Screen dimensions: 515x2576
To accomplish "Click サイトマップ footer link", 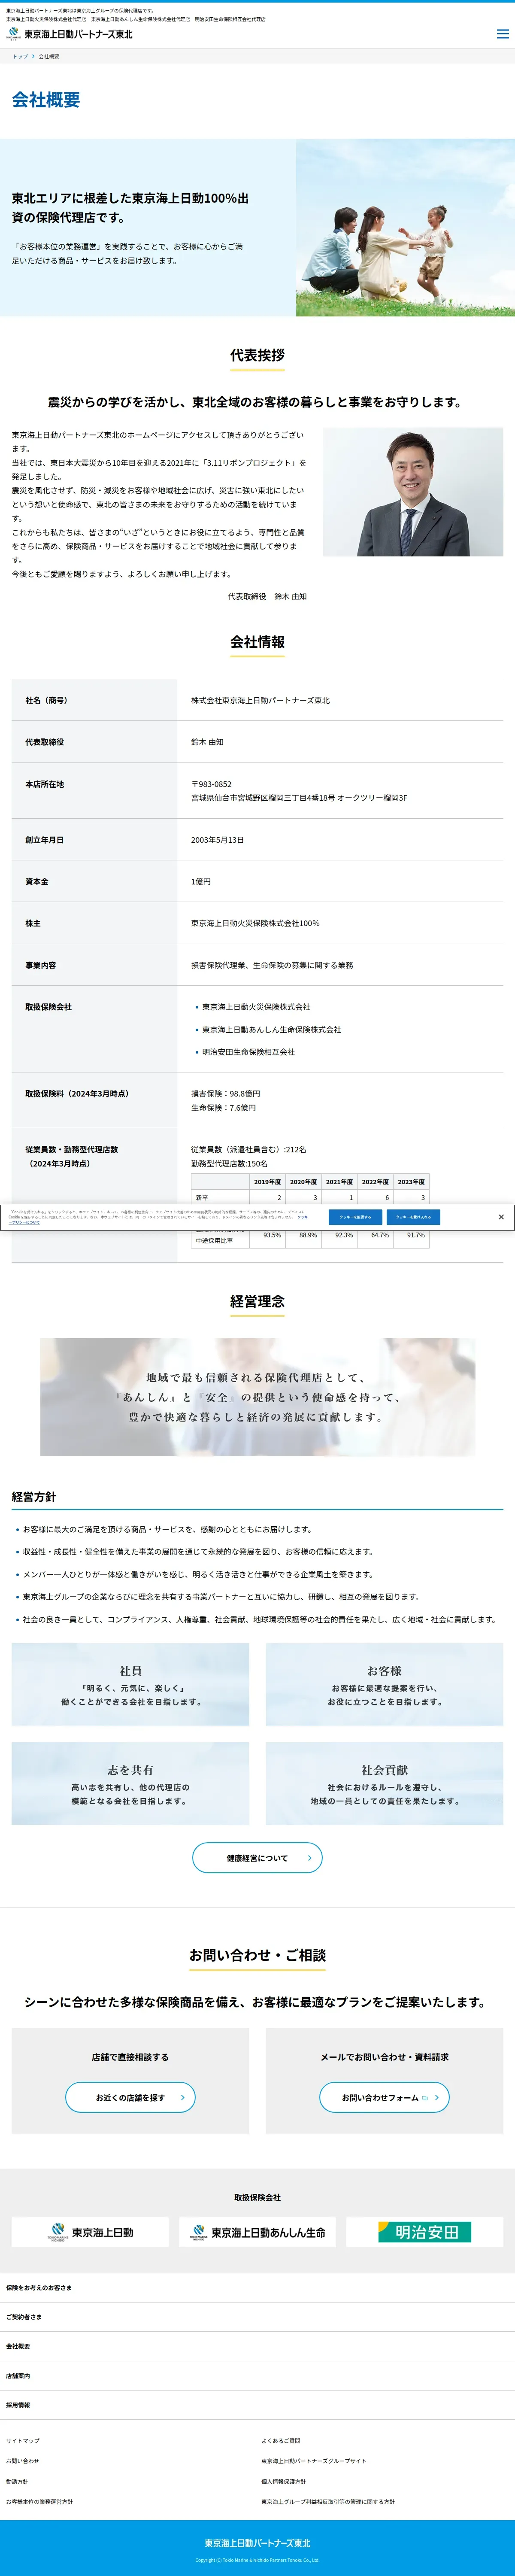I will pos(23,2441).
